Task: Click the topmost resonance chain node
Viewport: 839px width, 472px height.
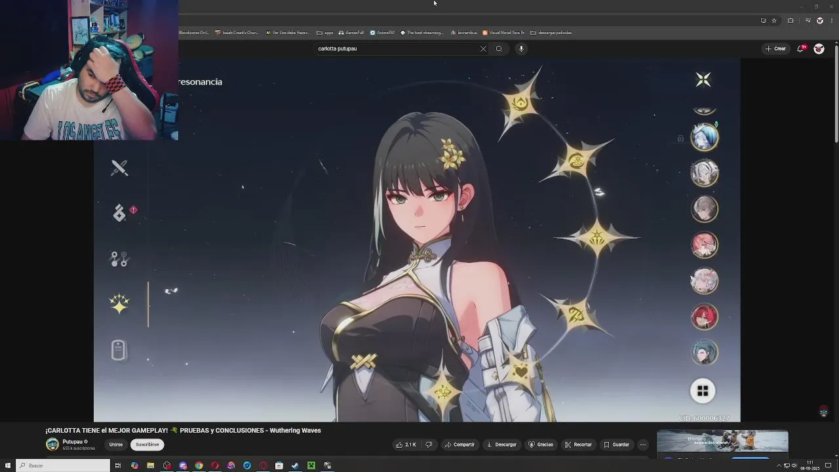Action: coord(521,103)
